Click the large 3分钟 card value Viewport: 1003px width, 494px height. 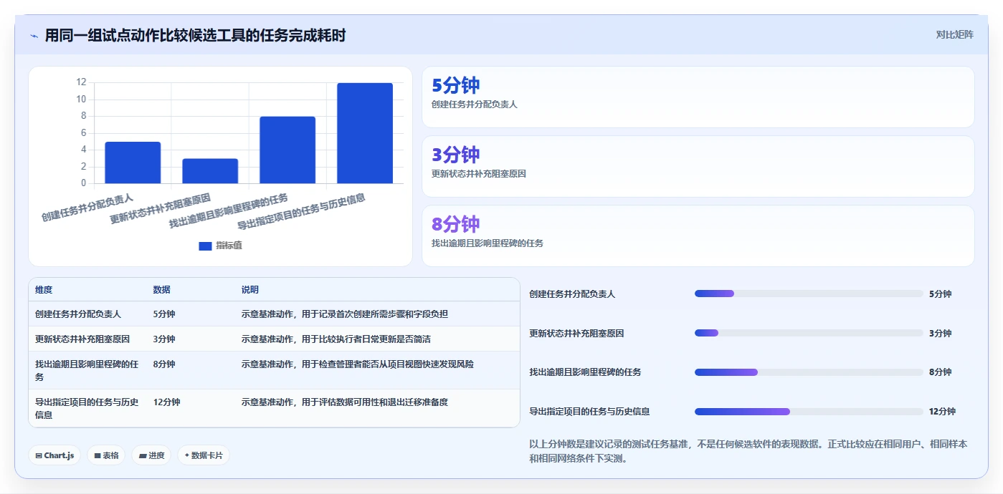point(456,155)
